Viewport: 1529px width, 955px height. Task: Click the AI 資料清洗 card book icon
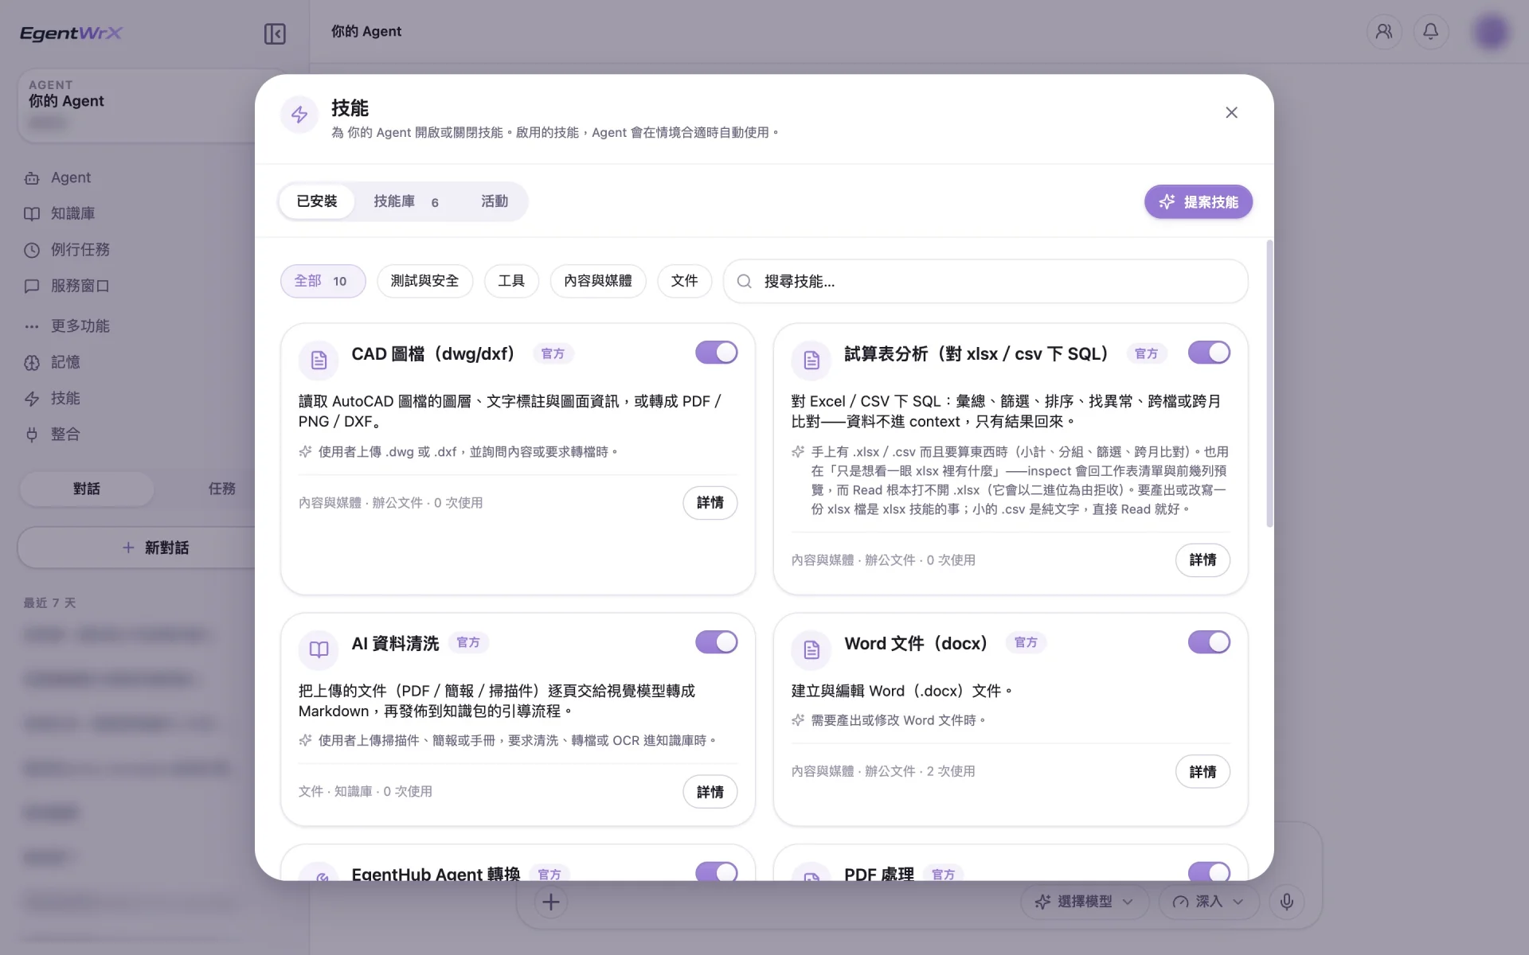319,649
